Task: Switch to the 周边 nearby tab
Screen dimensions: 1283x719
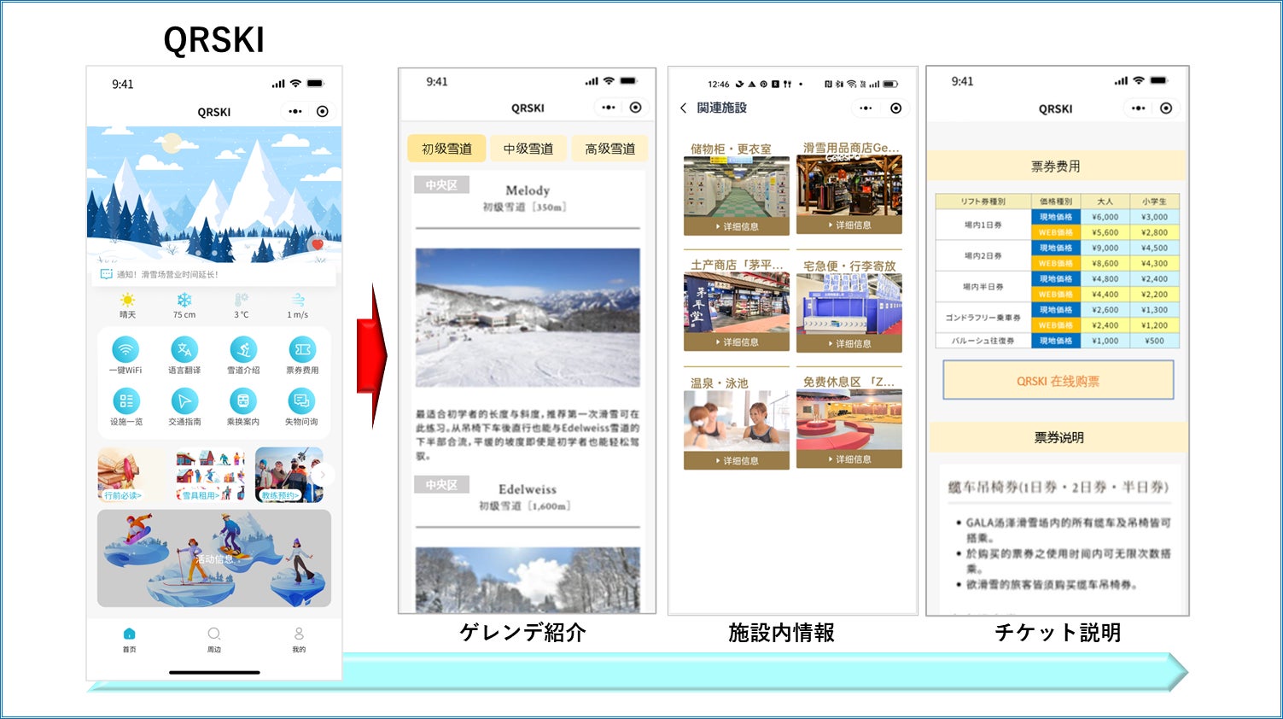Action: coord(213,639)
